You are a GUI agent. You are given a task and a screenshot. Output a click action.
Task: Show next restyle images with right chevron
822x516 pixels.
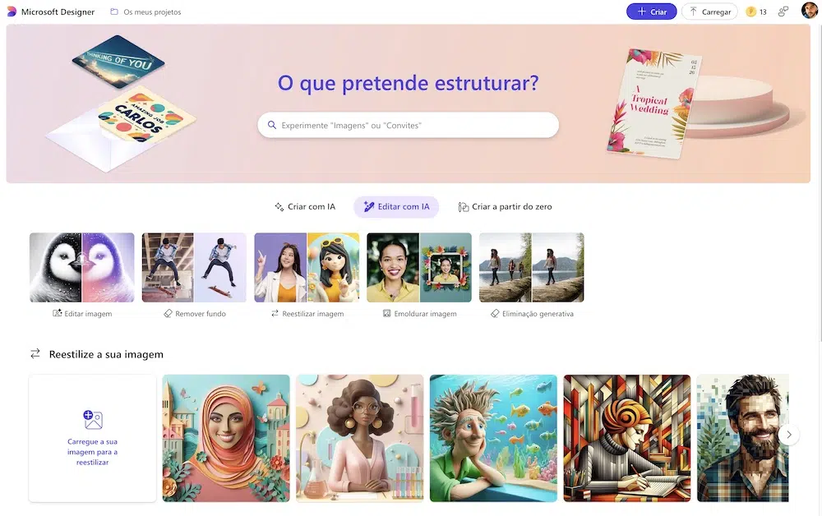(x=788, y=435)
